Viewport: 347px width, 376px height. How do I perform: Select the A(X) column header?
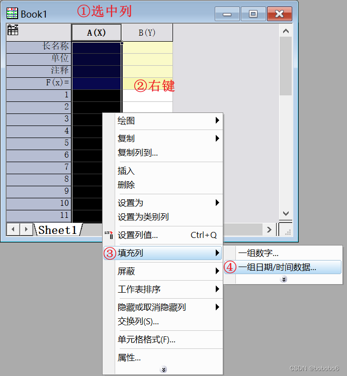click(97, 32)
